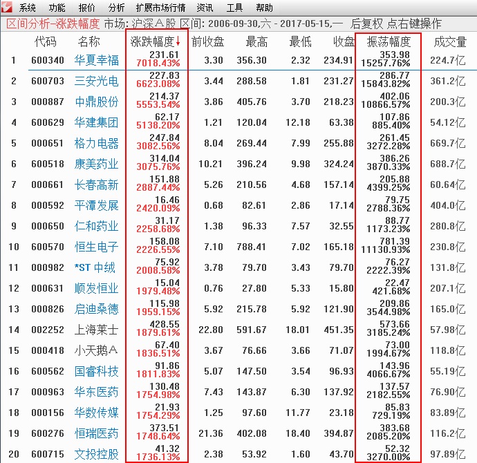Select stock 小天鹅A

click(x=96, y=350)
